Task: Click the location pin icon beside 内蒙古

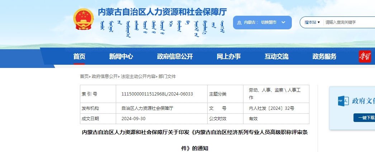Action: coord(240,23)
